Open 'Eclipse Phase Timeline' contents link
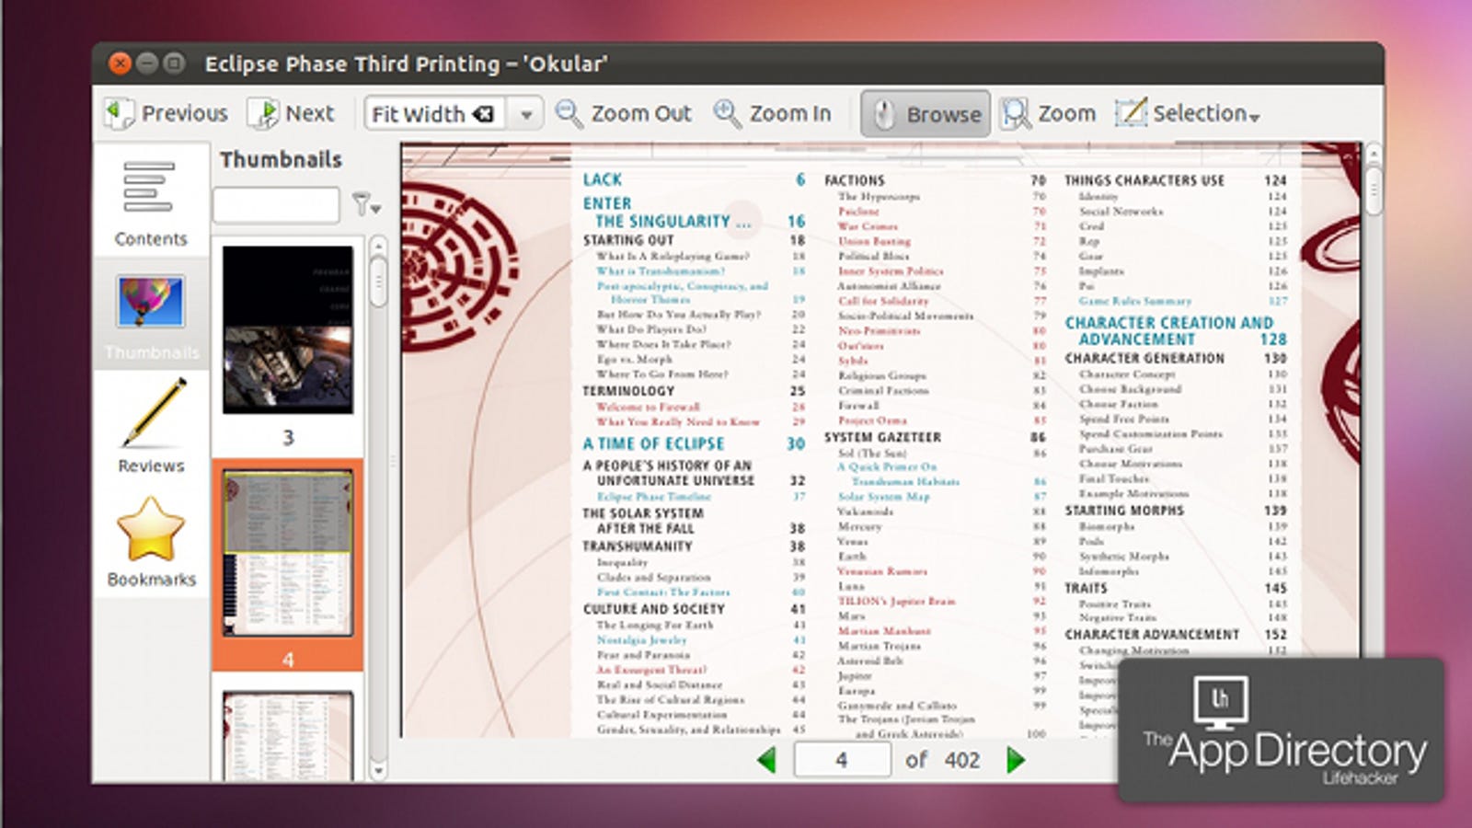1472x828 pixels. point(653,496)
